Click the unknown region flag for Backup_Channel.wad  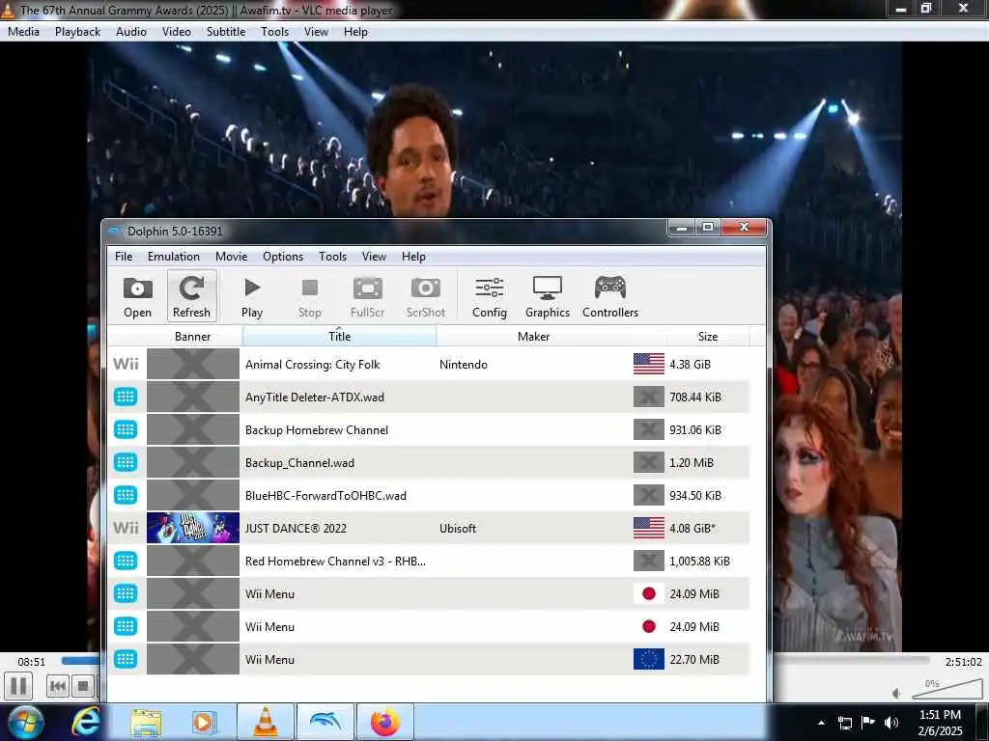point(648,462)
